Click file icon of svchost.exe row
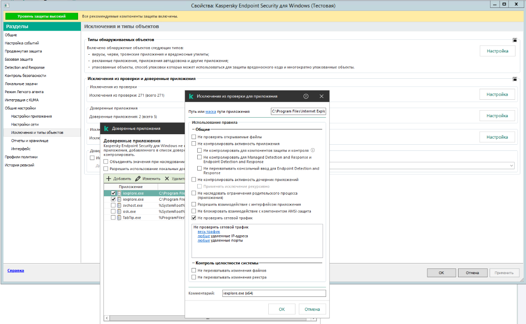Screen dimensions: 526x324 (119, 205)
